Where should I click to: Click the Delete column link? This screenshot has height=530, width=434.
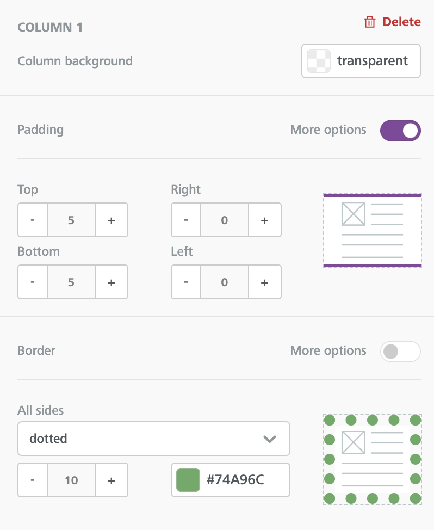tap(392, 22)
